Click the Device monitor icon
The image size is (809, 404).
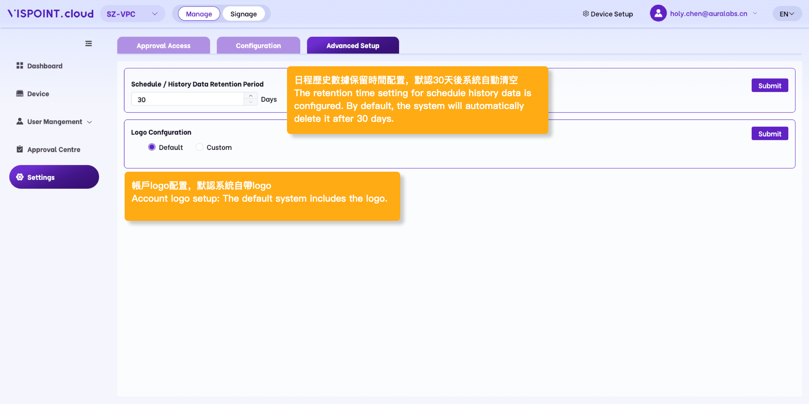coord(20,93)
